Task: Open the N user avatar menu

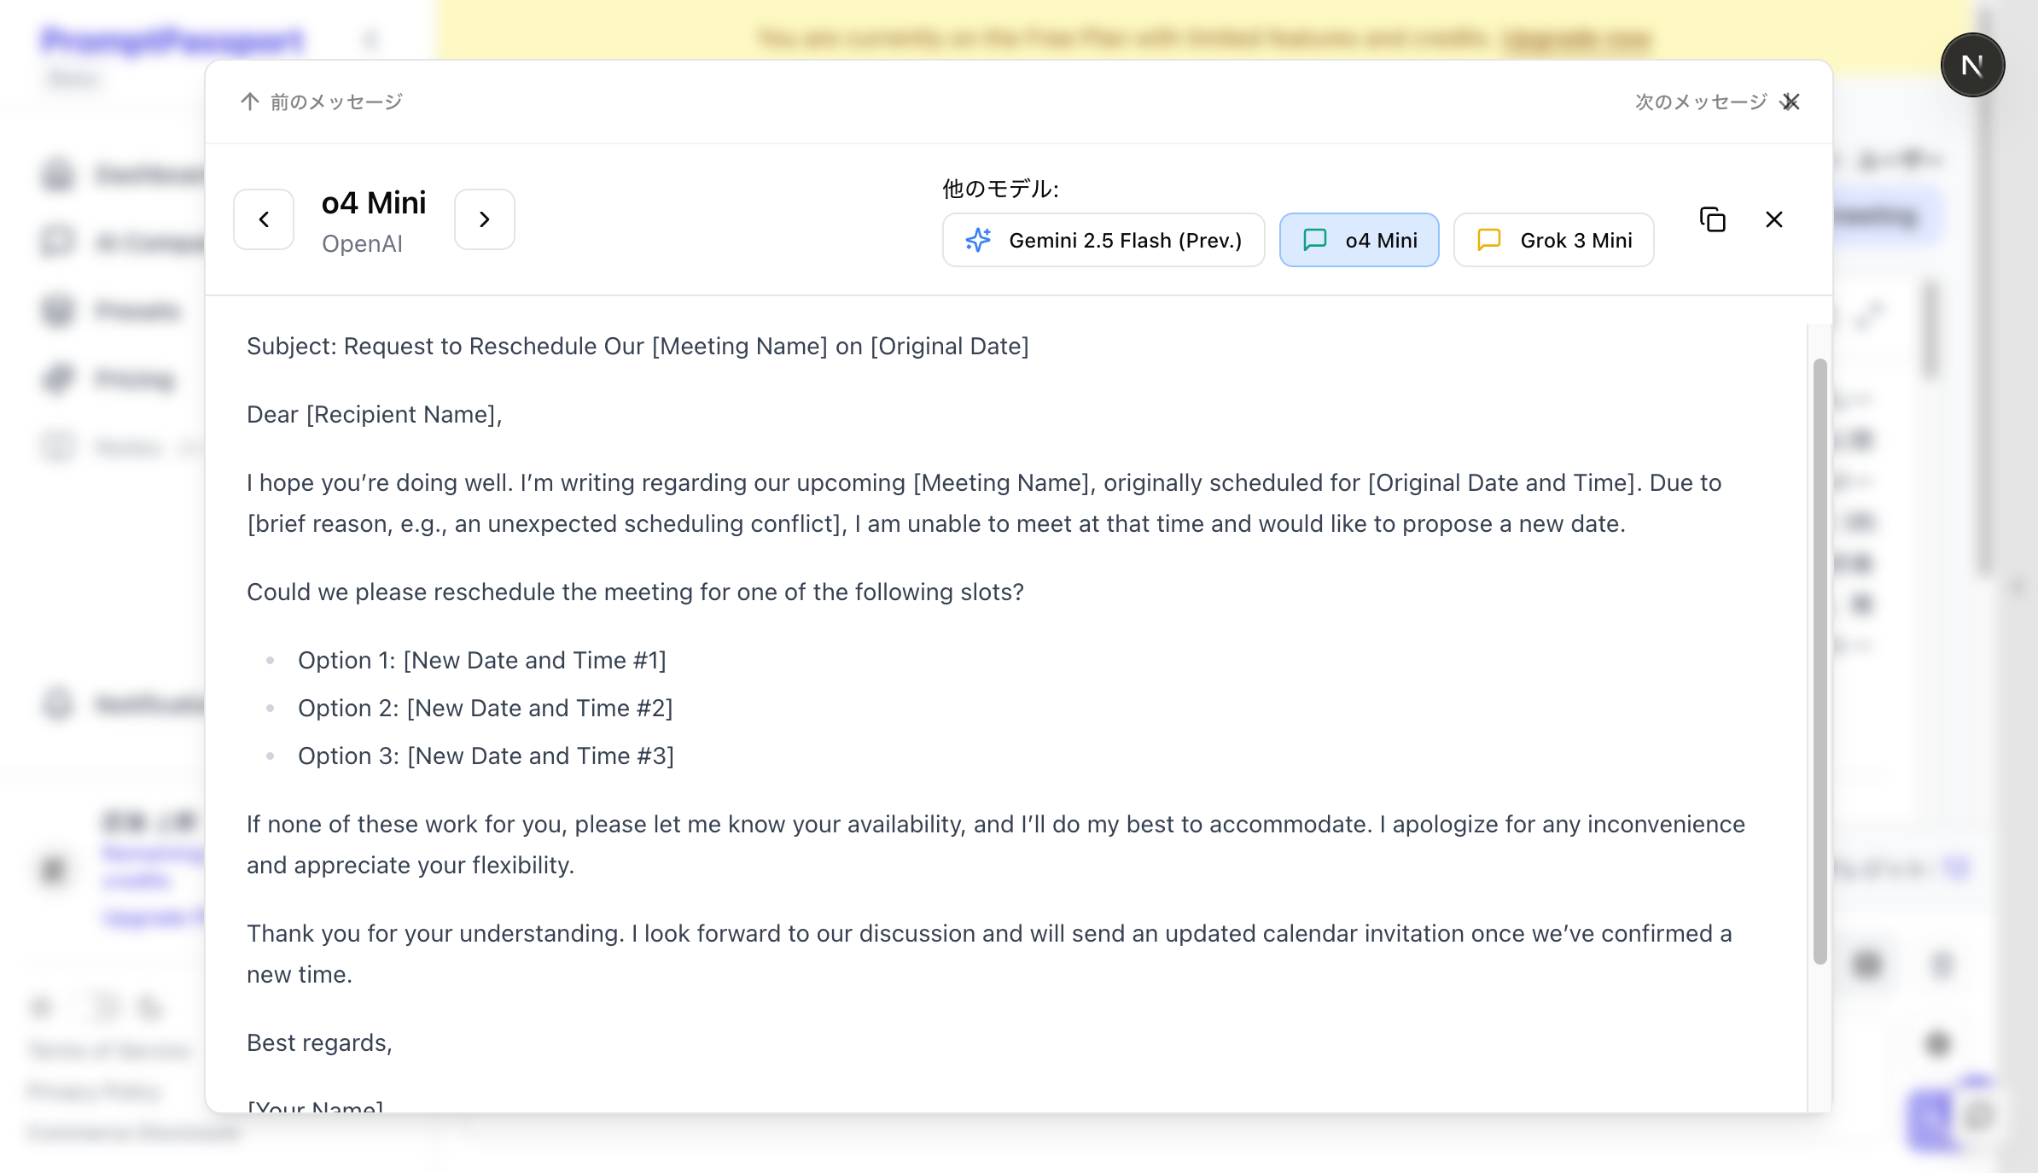Action: [1972, 65]
